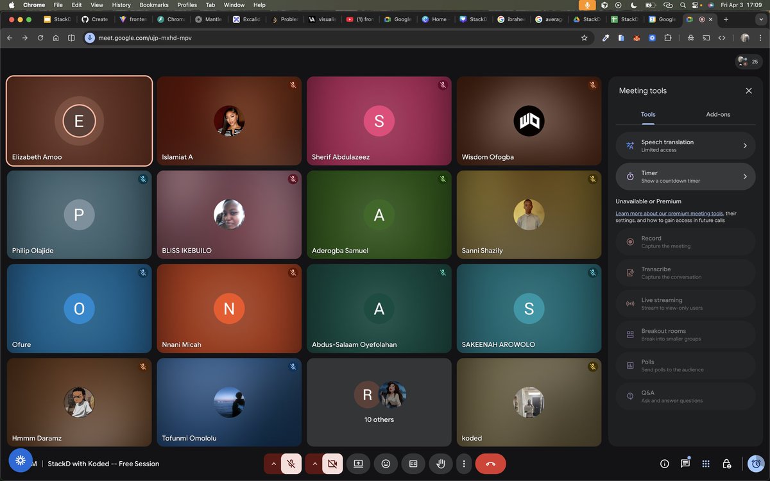770x481 pixels.
Task: Switch to the Tools tab
Action: pos(648,115)
